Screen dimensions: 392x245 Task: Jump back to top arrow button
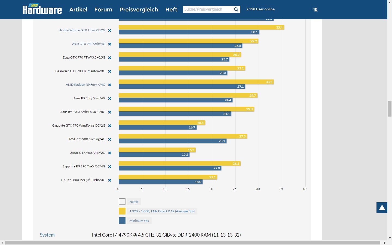click(x=382, y=208)
